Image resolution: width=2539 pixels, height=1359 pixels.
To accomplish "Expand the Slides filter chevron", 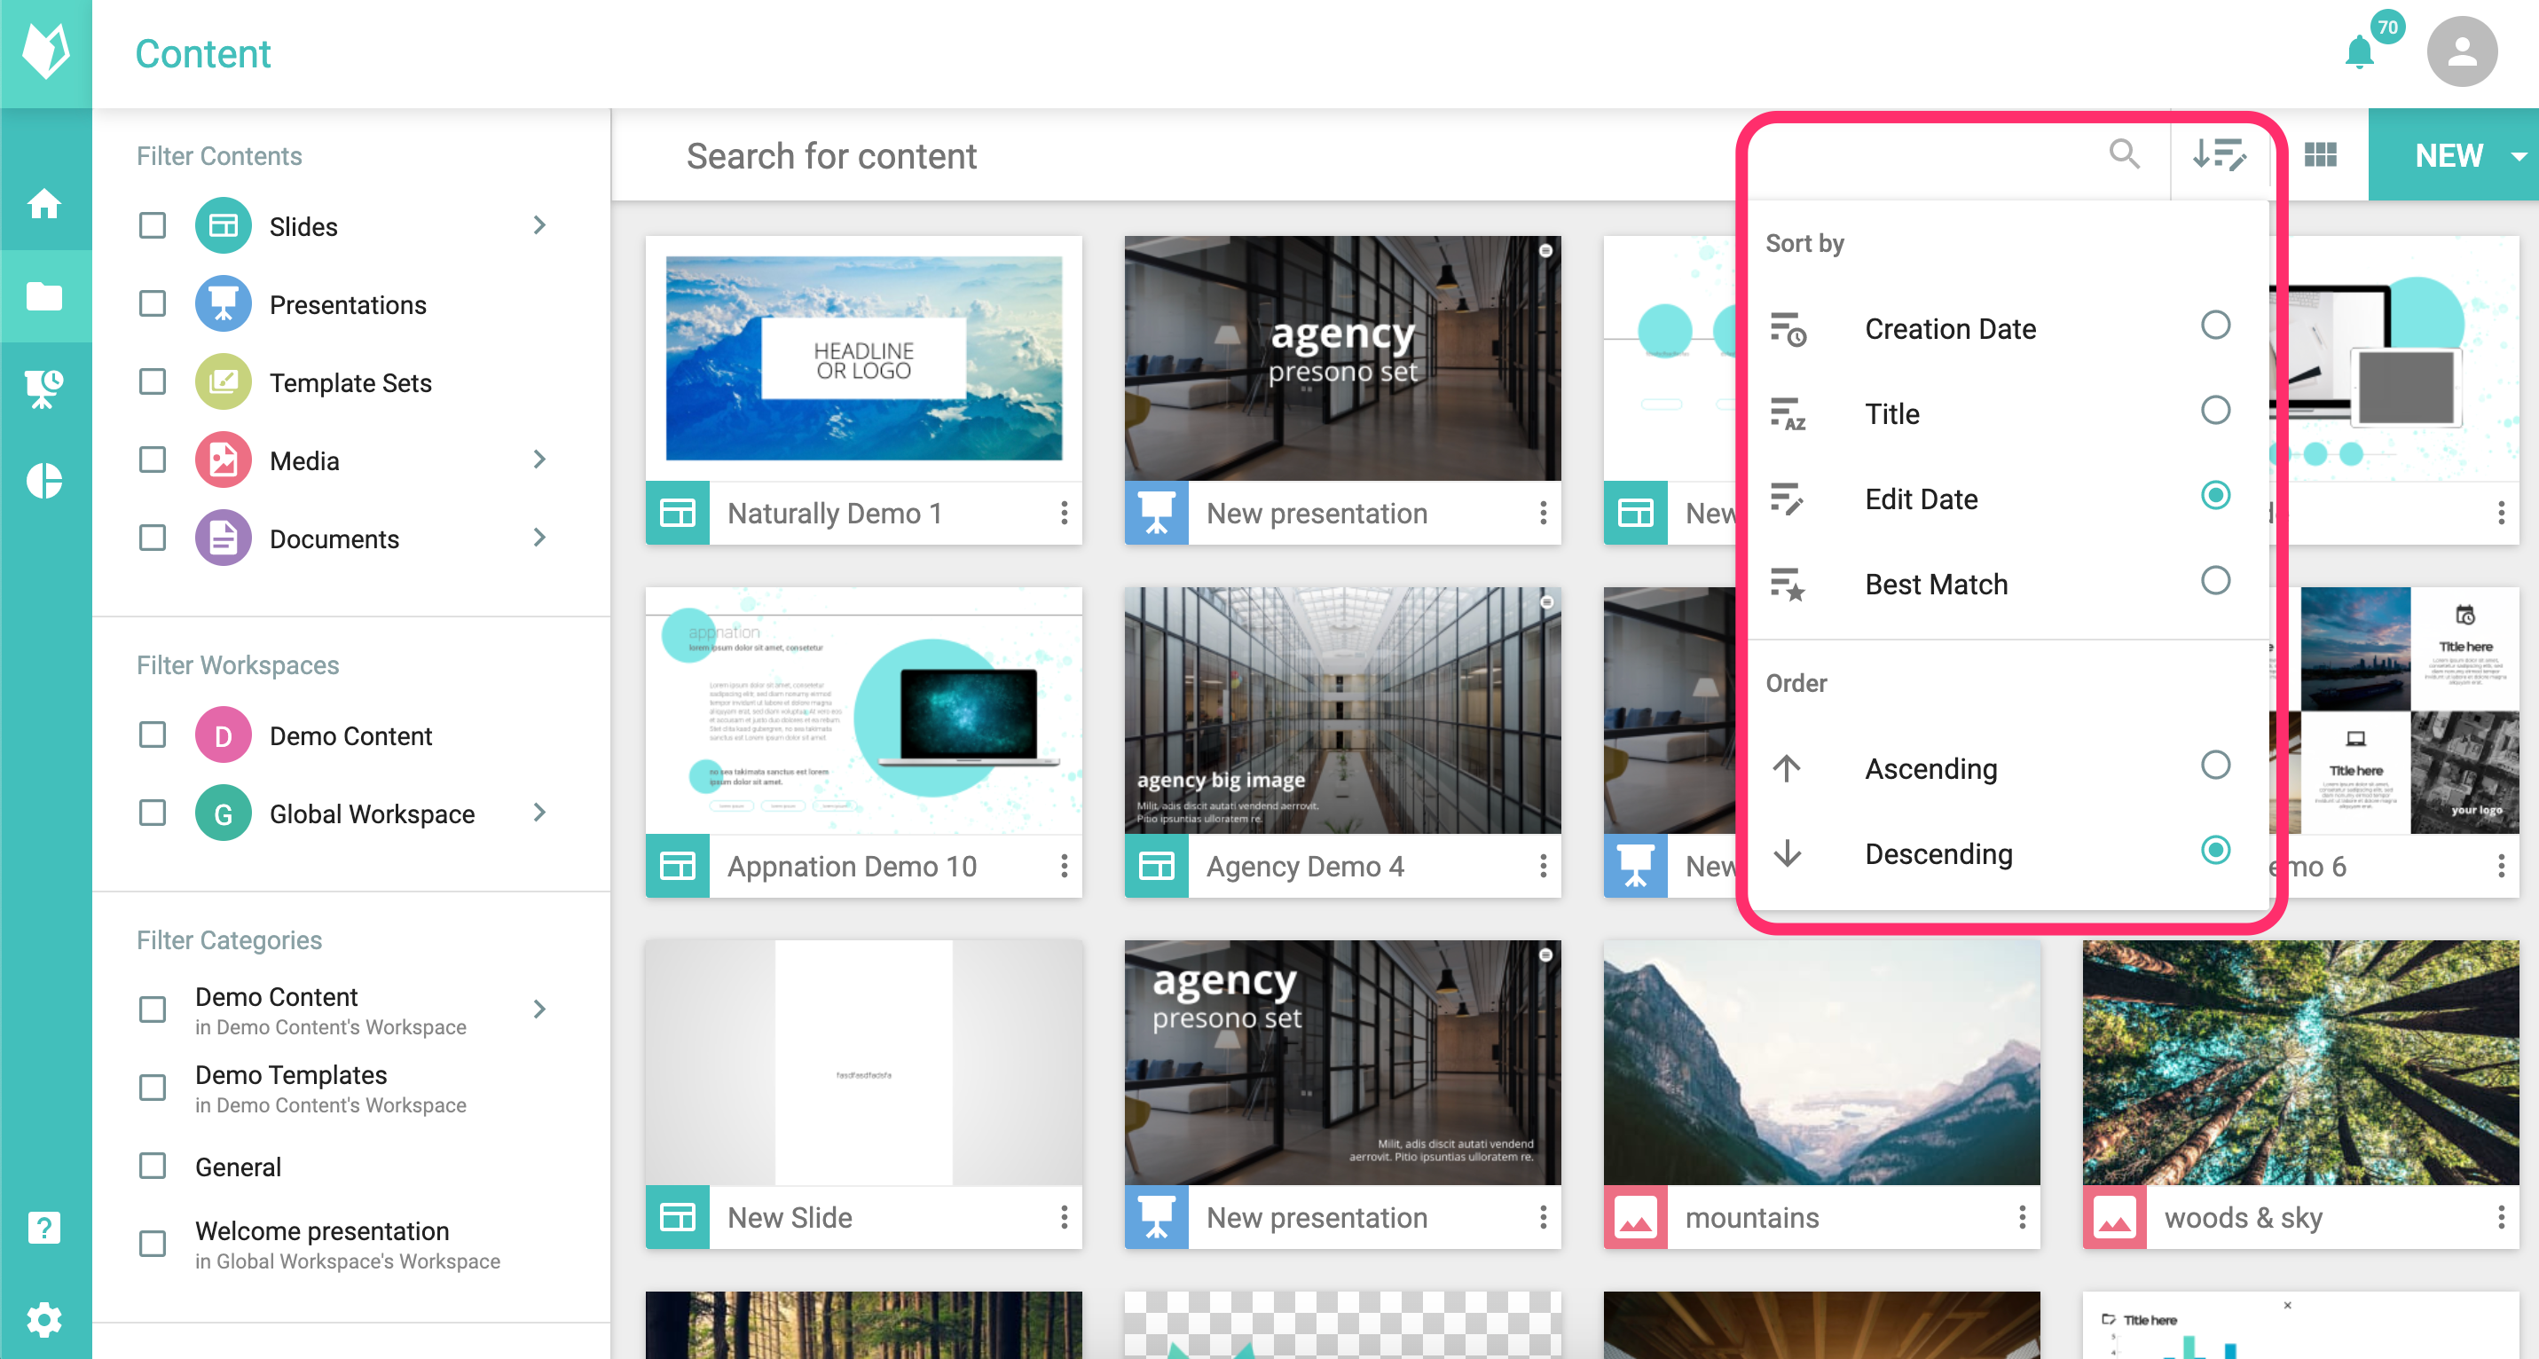I will [539, 225].
